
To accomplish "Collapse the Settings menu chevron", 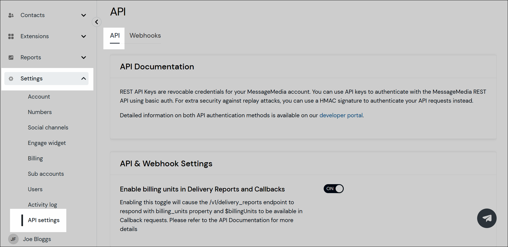I will 84,79.
